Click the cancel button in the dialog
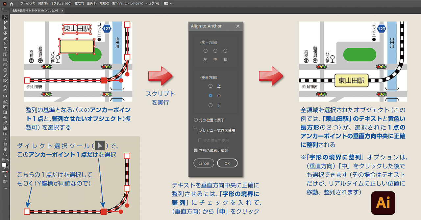The width and height of the screenshot is (421, 220). tap(204, 163)
